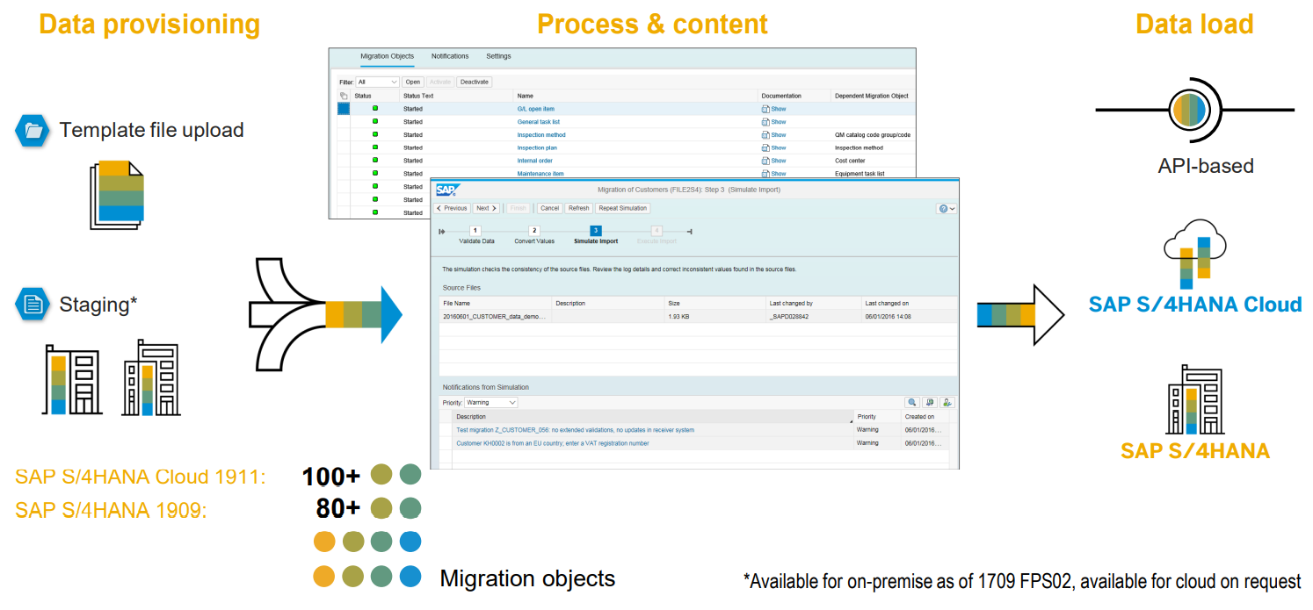Image resolution: width=1313 pixels, height=610 pixels.
Task: Select row selector for Inspection method
Action: (x=344, y=135)
